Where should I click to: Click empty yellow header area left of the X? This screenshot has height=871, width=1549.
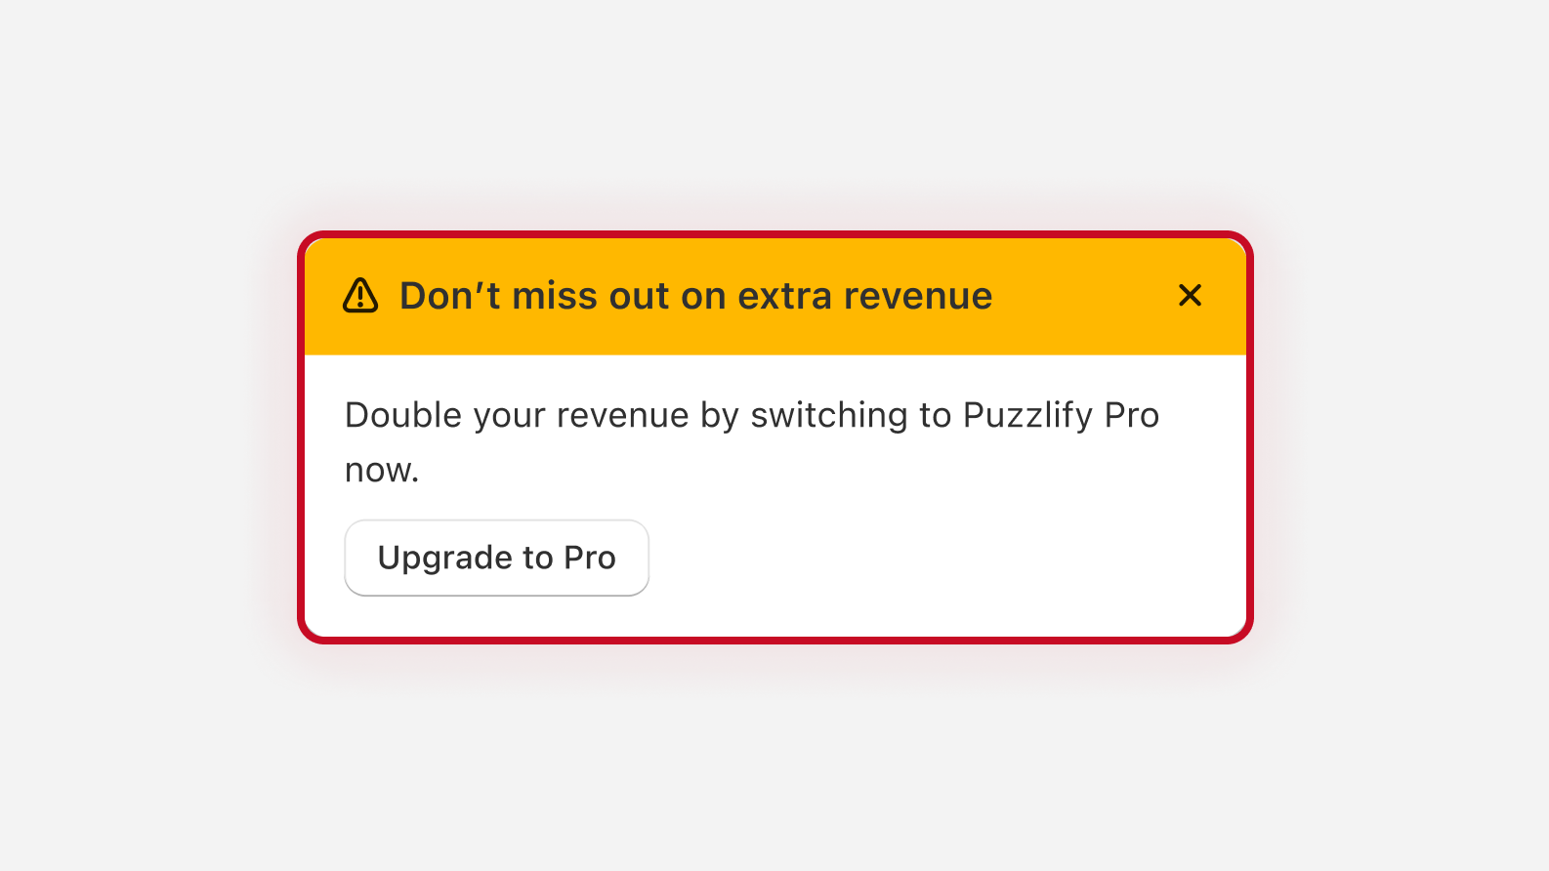[1084, 296]
